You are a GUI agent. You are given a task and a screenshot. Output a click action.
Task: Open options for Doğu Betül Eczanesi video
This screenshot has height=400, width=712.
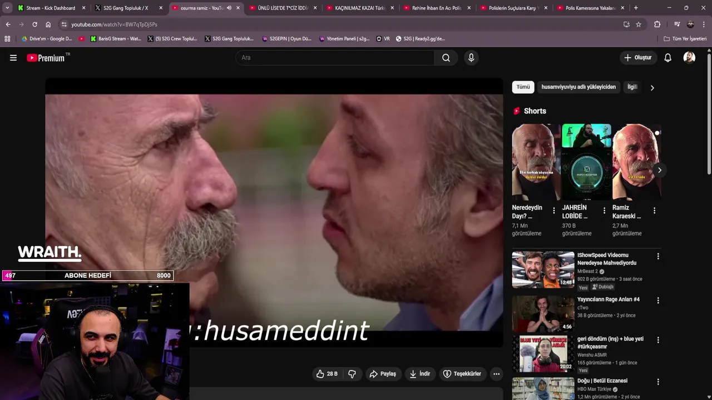(658, 382)
